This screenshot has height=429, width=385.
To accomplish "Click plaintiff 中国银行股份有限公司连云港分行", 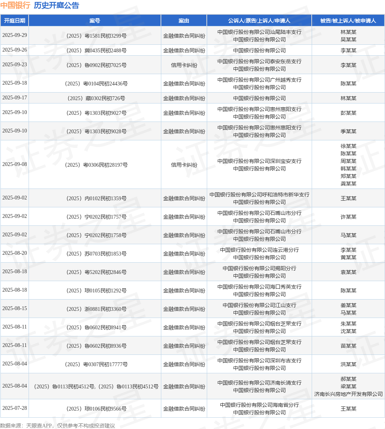I will (259, 250).
